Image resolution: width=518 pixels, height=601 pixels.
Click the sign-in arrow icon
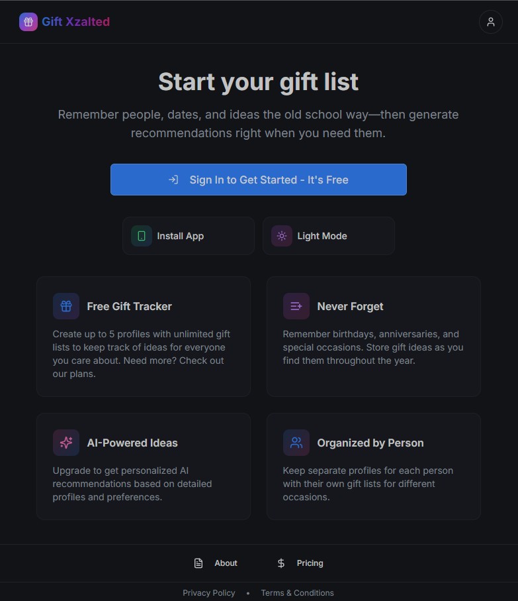[x=173, y=180]
